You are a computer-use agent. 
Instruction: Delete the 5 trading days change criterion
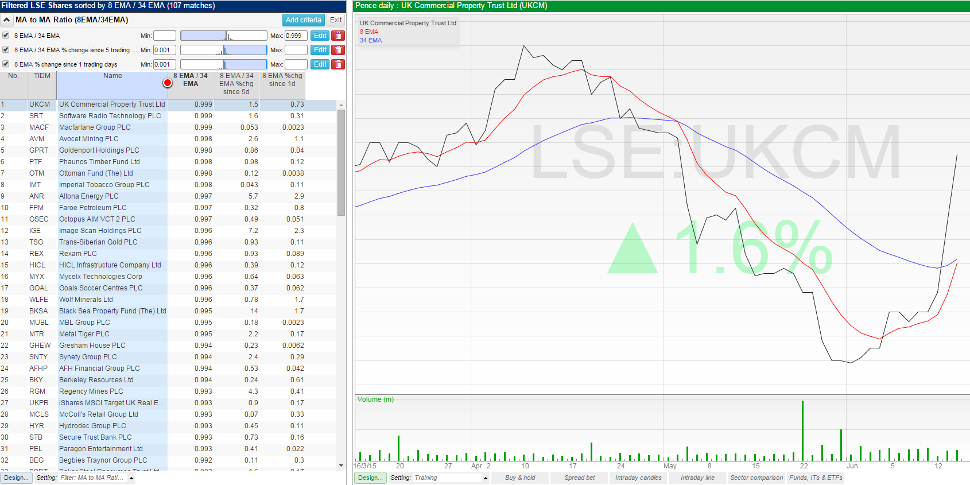click(x=338, y=50)
